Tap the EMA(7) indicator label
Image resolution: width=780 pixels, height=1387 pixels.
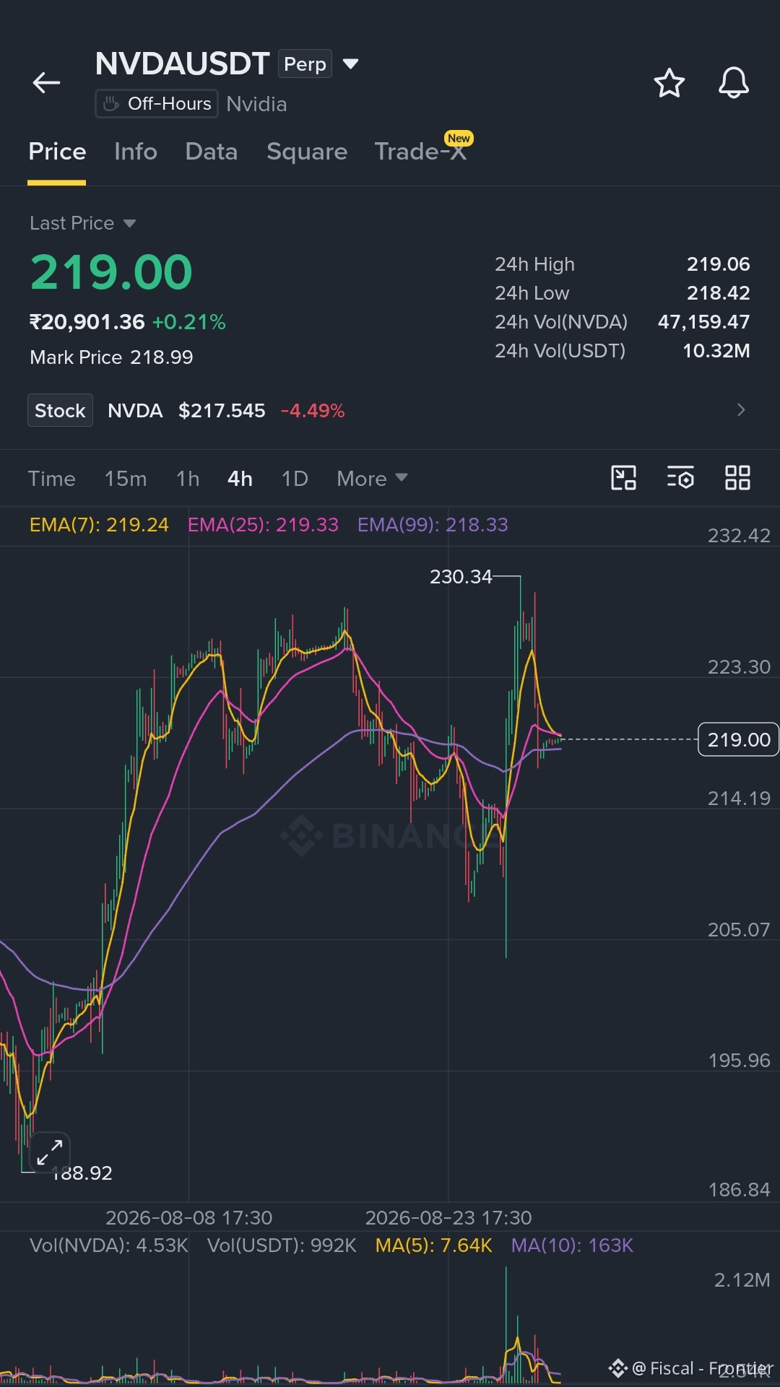[99, 524]
